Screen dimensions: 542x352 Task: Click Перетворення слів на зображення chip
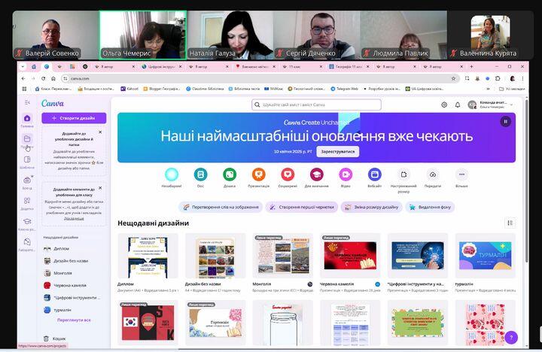[221, 208]
